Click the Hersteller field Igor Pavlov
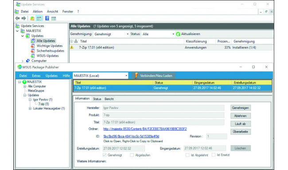This screenshot has width=288, height=170. pyautogui.click(x=163, y=108)
